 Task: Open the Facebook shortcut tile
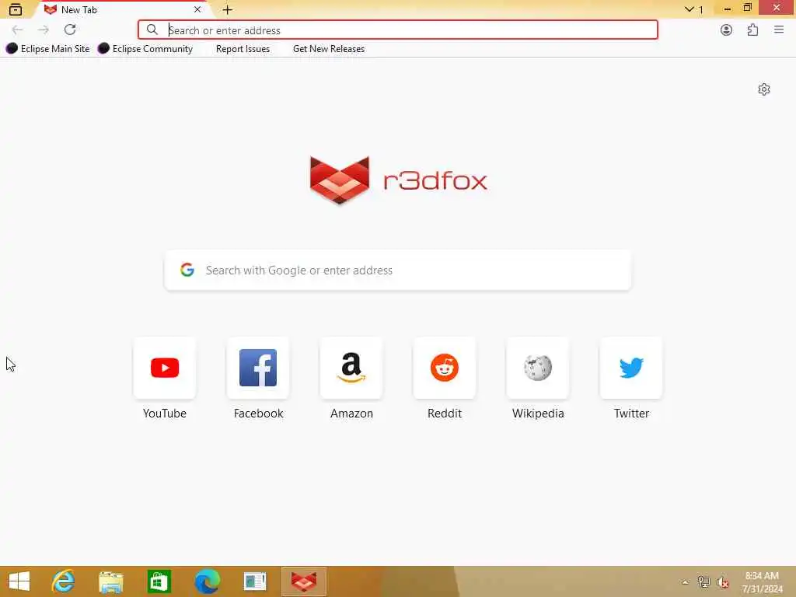click(258, 368)
